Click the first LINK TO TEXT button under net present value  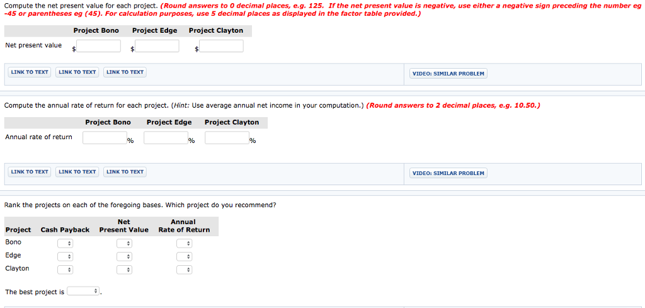[x=30, y=72]
